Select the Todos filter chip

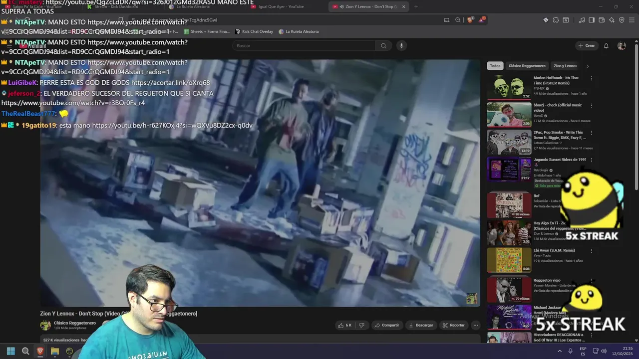pos(495,66)
